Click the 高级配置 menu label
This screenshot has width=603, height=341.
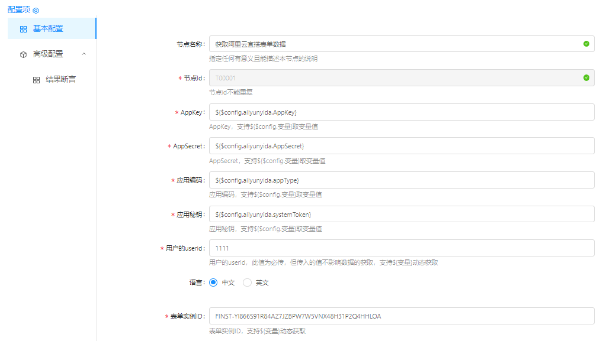[48, 54]
